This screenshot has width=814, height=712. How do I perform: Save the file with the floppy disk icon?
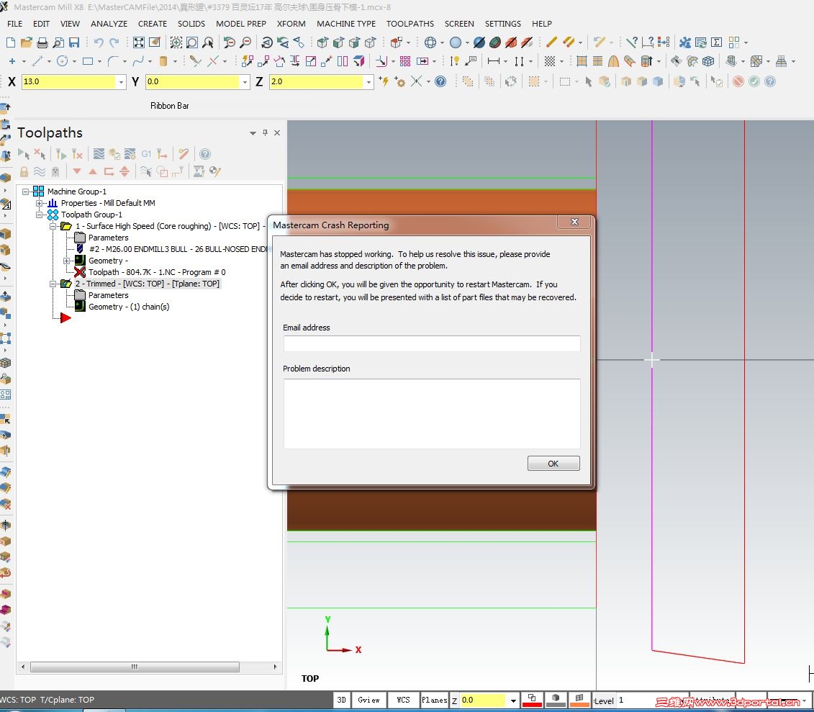[74, 42]
